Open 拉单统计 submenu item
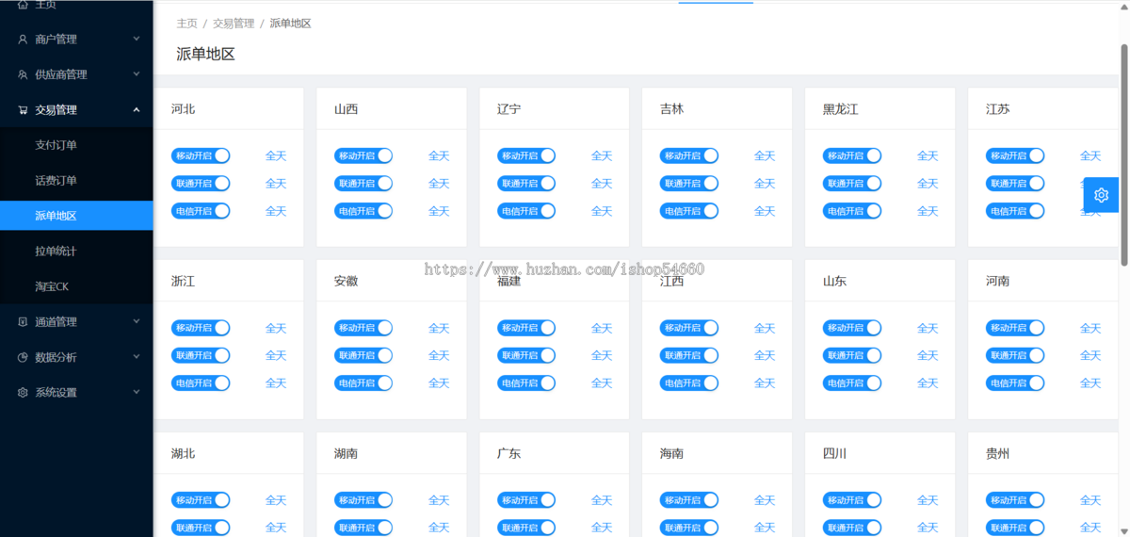Viewport: 1130px width, 537px height. coord(76,252)
